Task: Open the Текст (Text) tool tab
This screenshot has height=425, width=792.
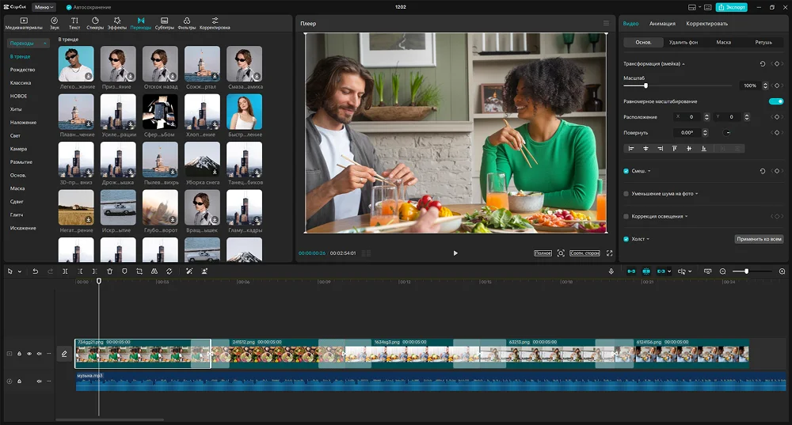Action: coord(74,23)
